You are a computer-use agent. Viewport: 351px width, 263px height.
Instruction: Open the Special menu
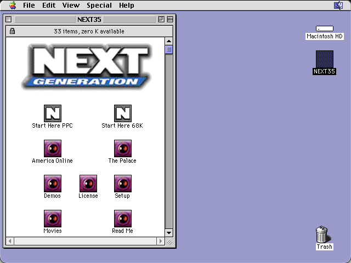click(99, 5)
